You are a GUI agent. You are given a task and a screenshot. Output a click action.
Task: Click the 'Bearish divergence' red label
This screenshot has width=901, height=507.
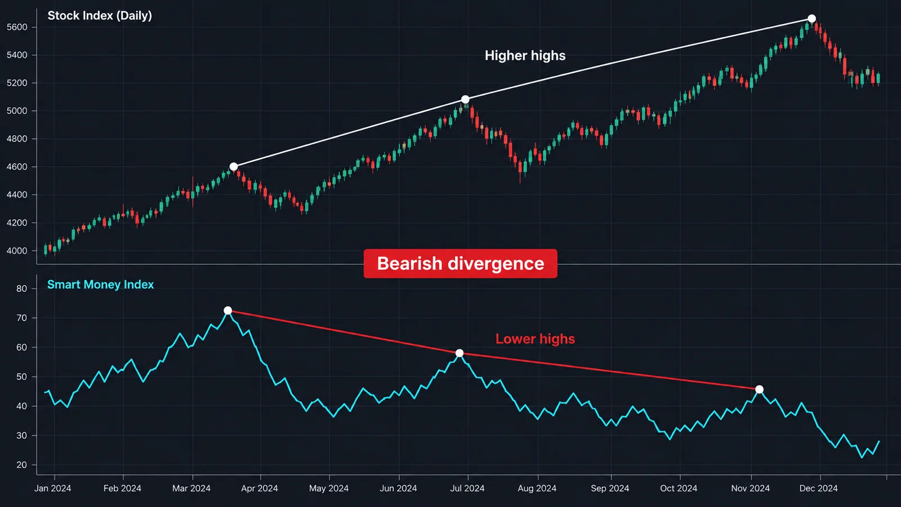(x=460, y=264)
